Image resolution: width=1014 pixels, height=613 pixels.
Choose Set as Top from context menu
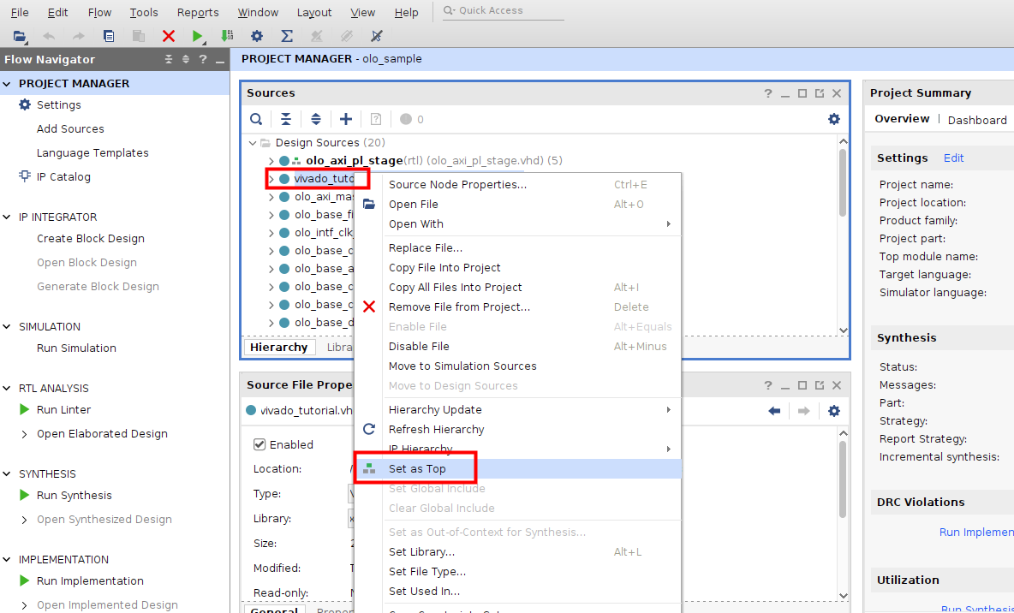click(518, 469)
